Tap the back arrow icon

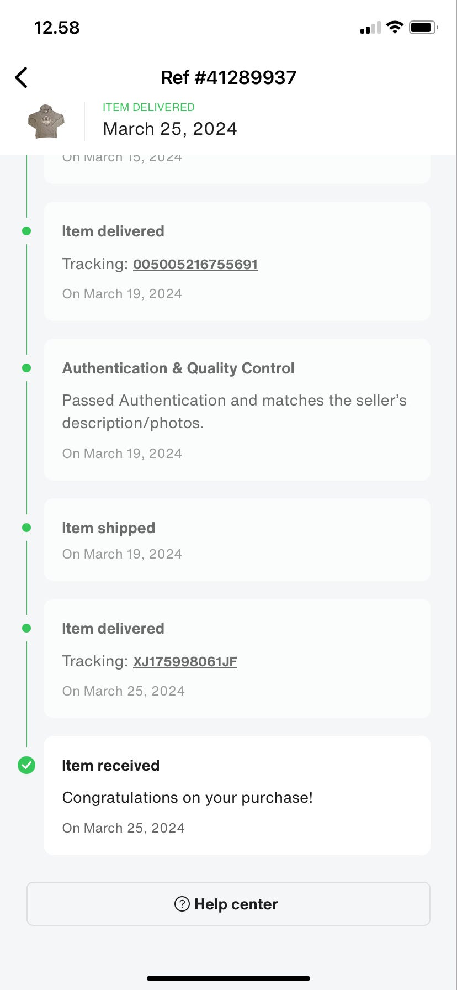coord(21,78)
